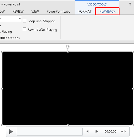Enable Loop until Stopped checkbox
The height and width of the screenshot is (138, 134).
coord(24,21)
